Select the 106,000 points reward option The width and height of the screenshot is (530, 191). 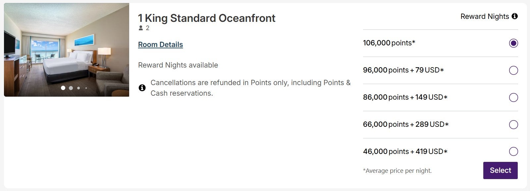click(514, 43)
